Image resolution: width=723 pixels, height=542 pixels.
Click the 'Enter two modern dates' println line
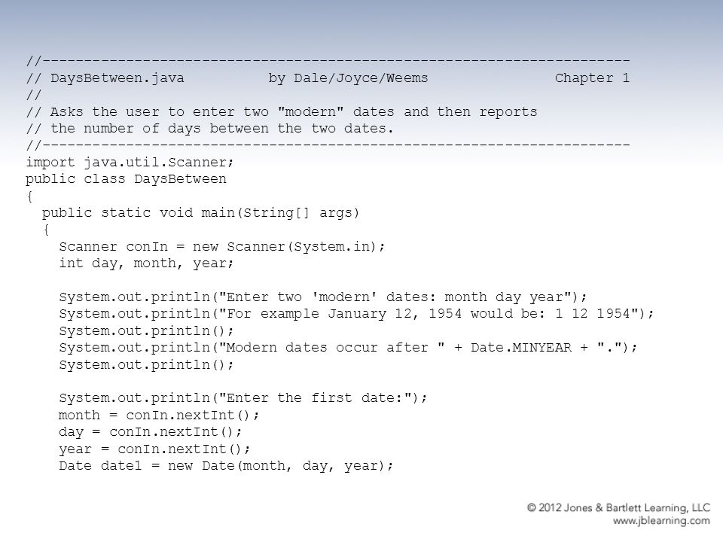click(x=322, y=297)
